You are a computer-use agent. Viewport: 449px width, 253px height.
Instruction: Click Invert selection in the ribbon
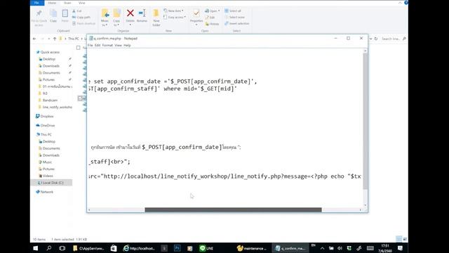237,23
